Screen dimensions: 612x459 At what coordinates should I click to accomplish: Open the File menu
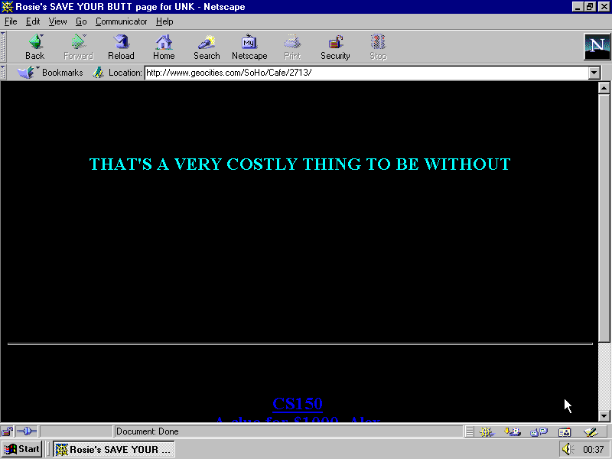pyautogui.click(x=11, y=21)
